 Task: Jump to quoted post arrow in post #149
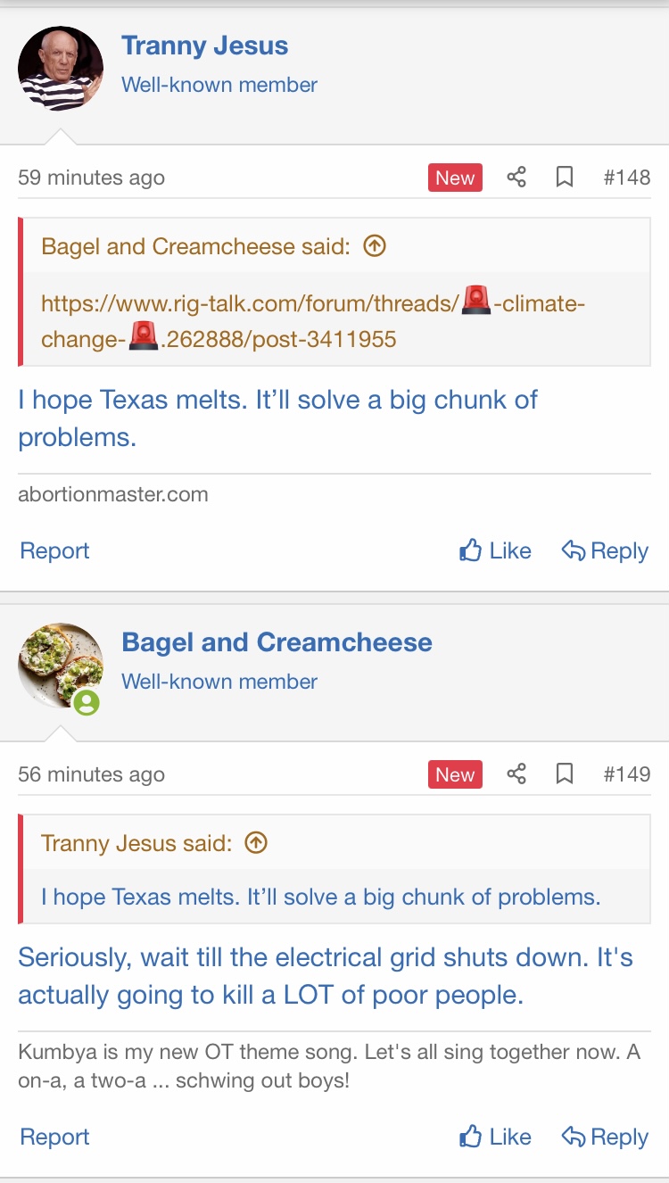[256, 843]
